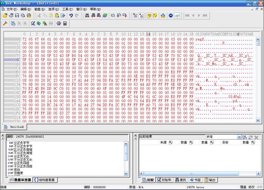
Task: Click right arrow of compare results scrollbar
Action: pos(258,173)
